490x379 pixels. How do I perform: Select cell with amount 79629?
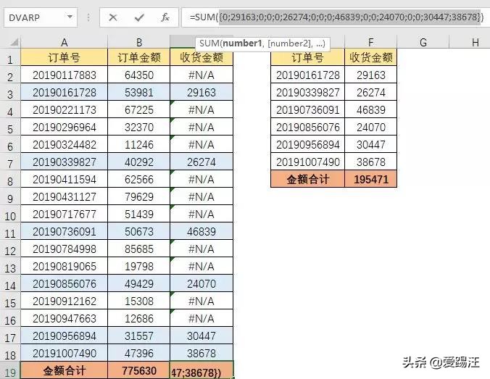pos(139,197)
